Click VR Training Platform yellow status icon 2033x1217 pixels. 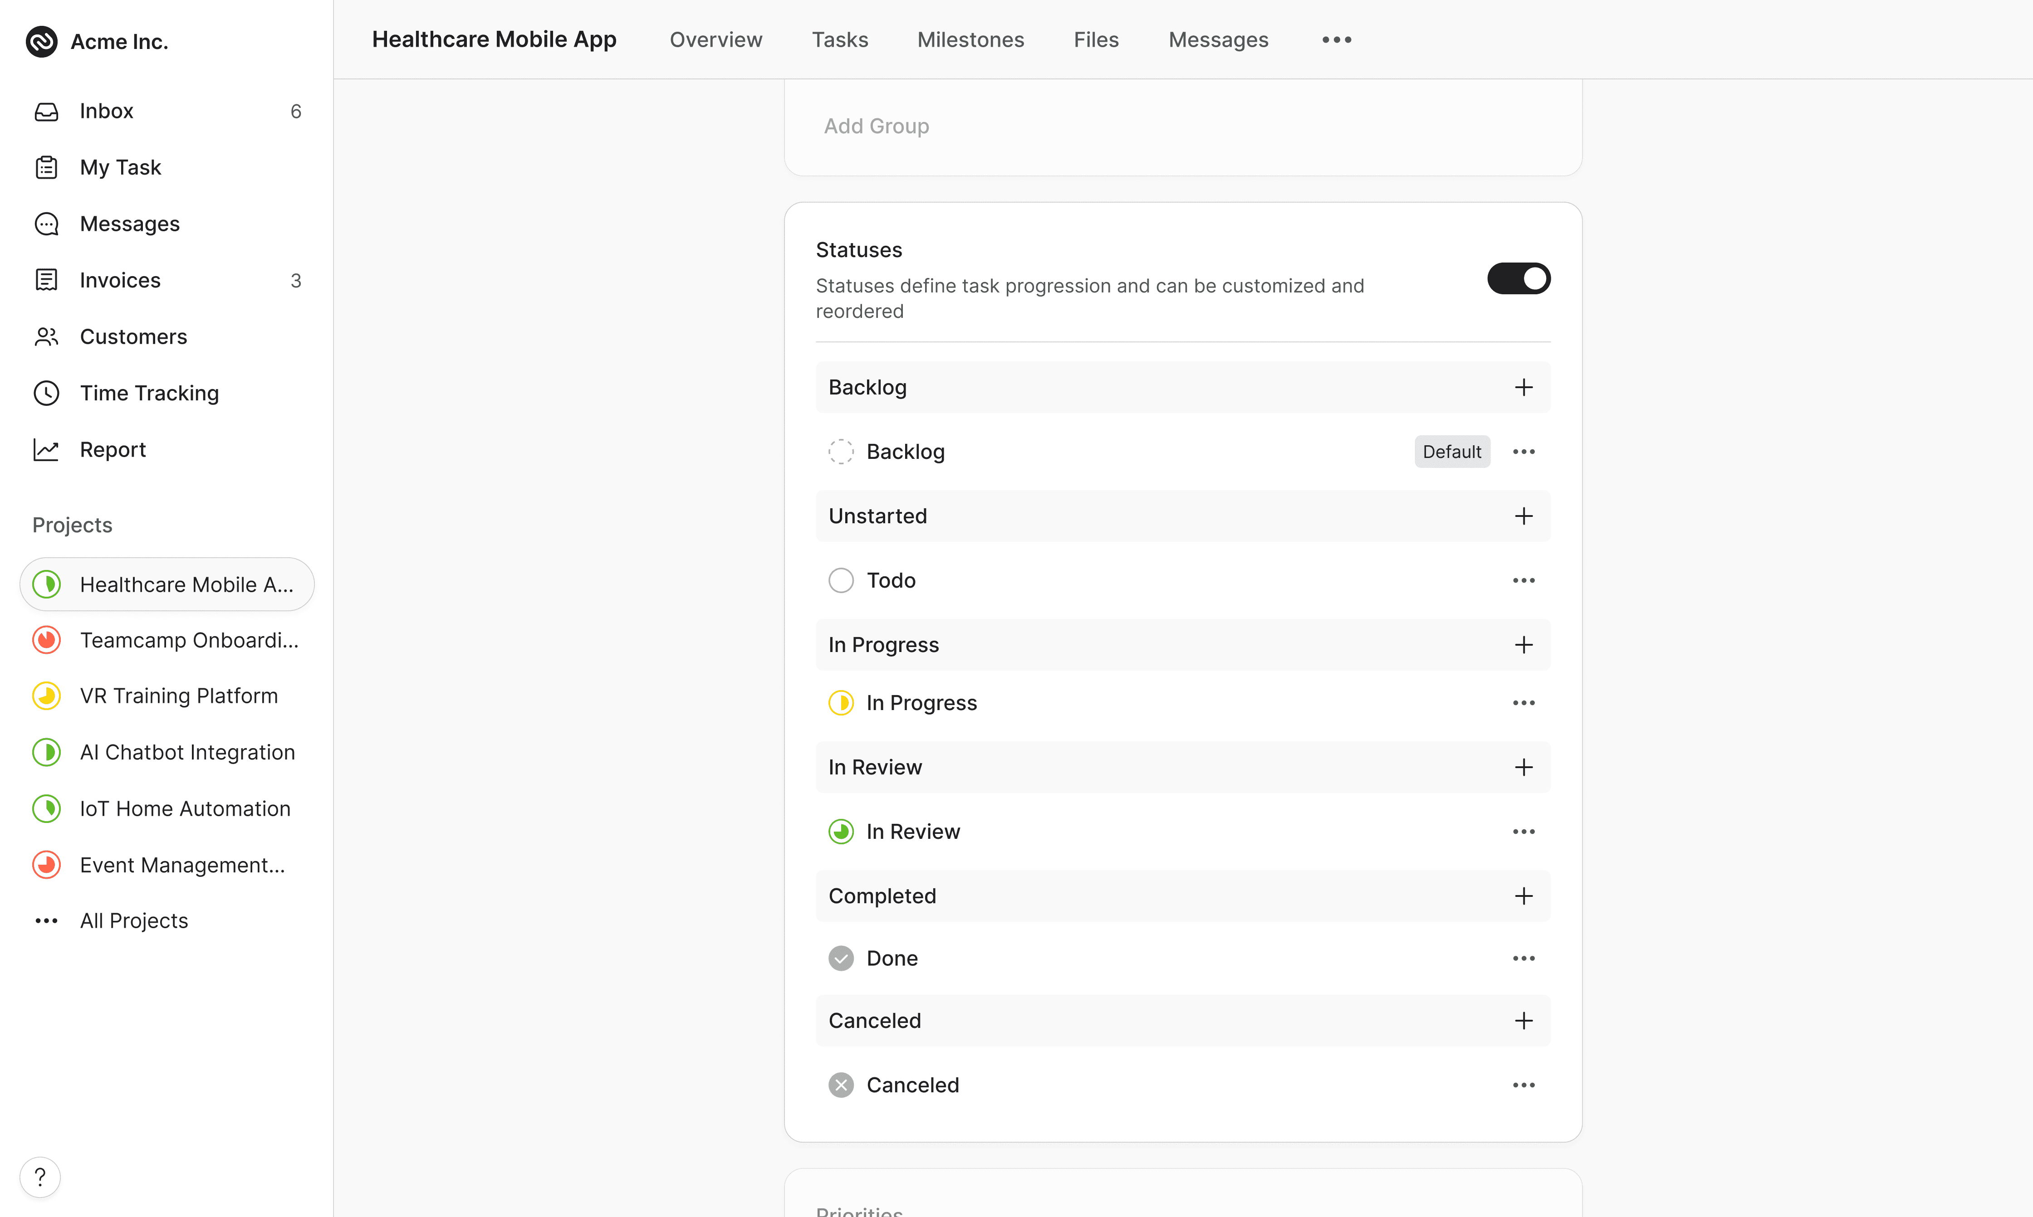pos(47,696)
